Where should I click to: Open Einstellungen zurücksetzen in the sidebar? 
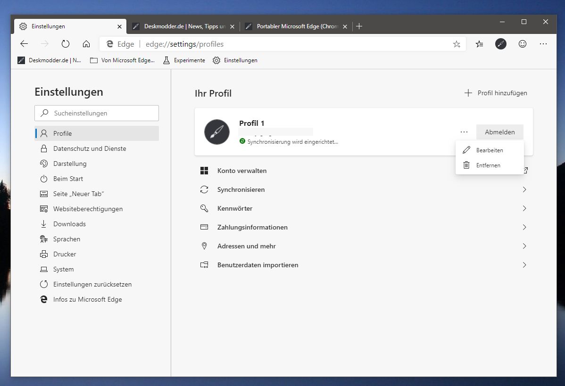97,285
